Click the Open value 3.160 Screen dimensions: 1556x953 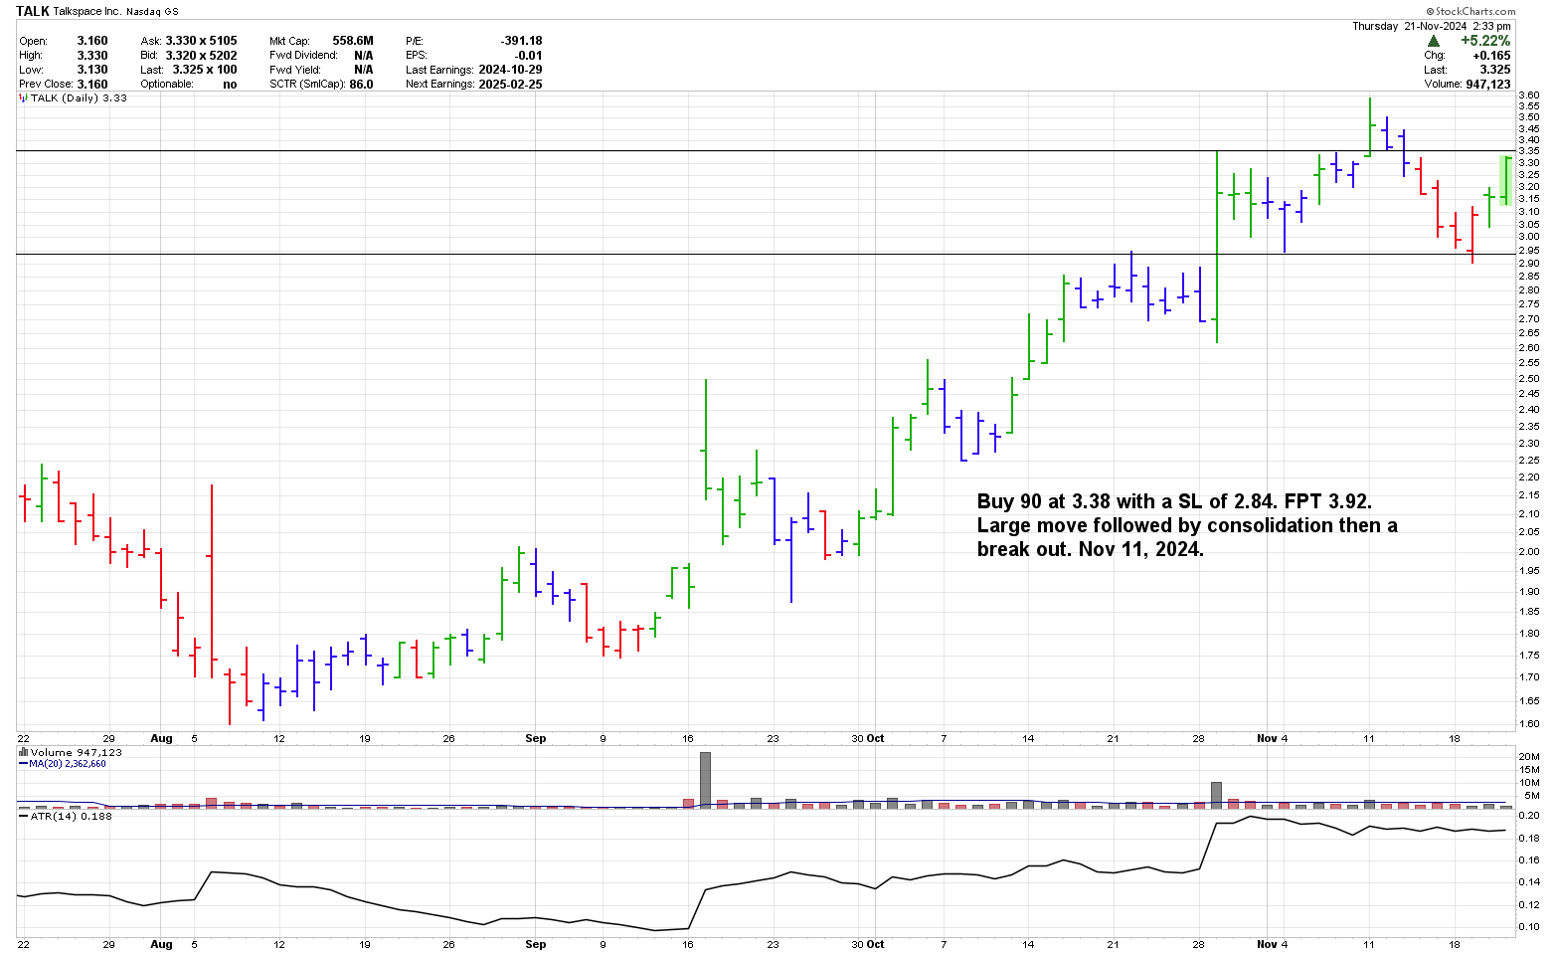click(92, 41)
